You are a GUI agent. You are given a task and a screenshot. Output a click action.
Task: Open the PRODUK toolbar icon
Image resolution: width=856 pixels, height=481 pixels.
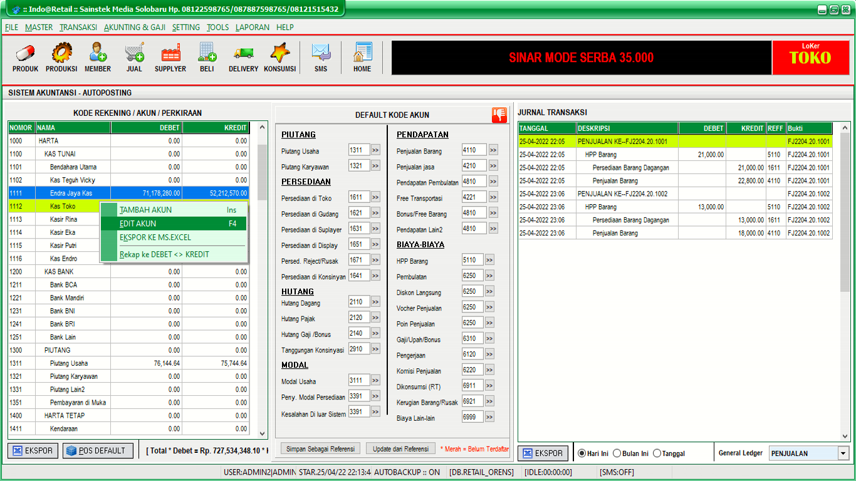pos(25,53)
